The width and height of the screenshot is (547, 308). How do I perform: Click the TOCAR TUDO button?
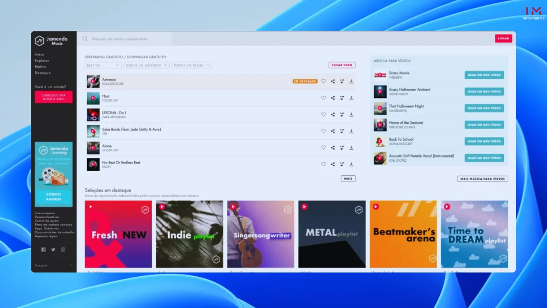pyautogui.click(x=342, y=65)
